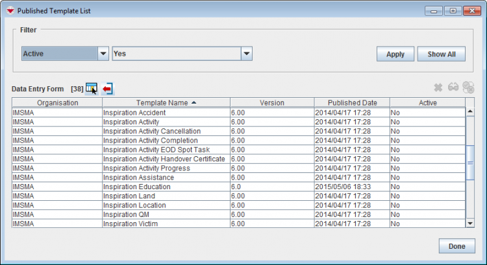
Task: Click the choose table columns icon
Action: 91,87
